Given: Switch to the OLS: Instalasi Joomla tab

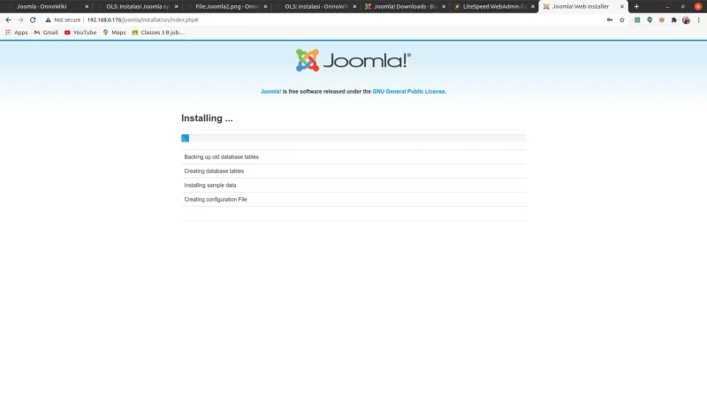Looking at the screenshot, I should click(138, 6).
